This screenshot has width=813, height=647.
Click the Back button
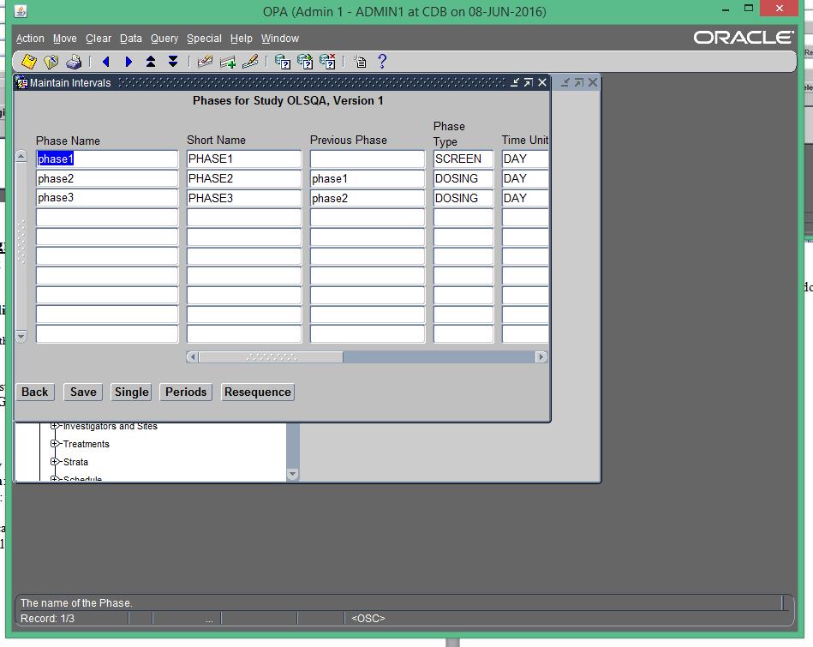coord(34,392)
